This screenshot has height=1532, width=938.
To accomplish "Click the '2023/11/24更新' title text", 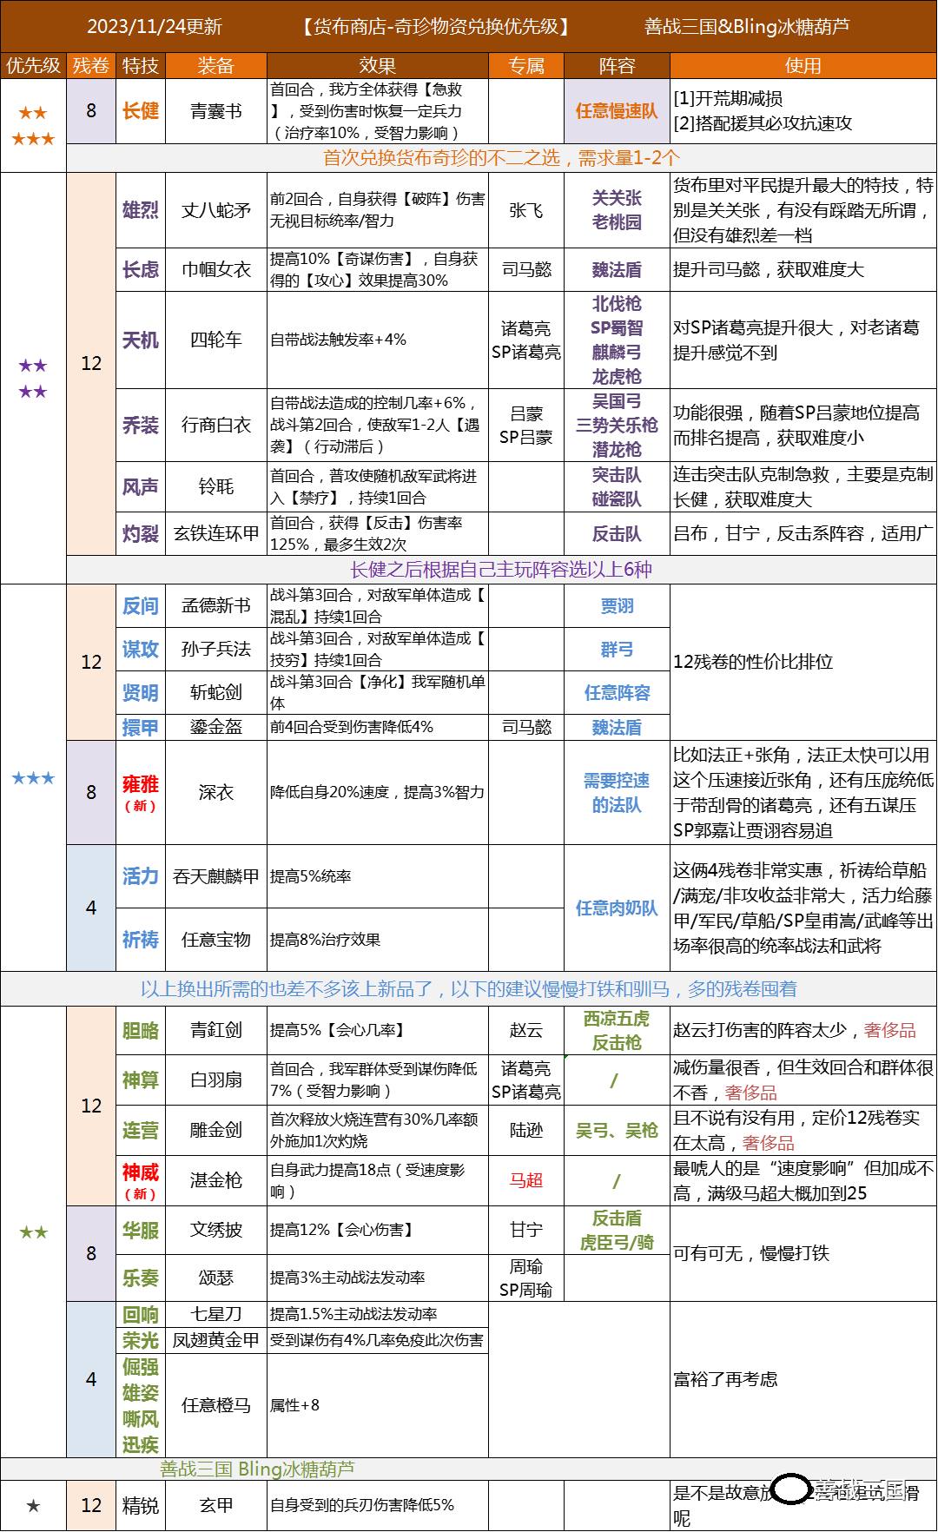I will tap(155, 27).
